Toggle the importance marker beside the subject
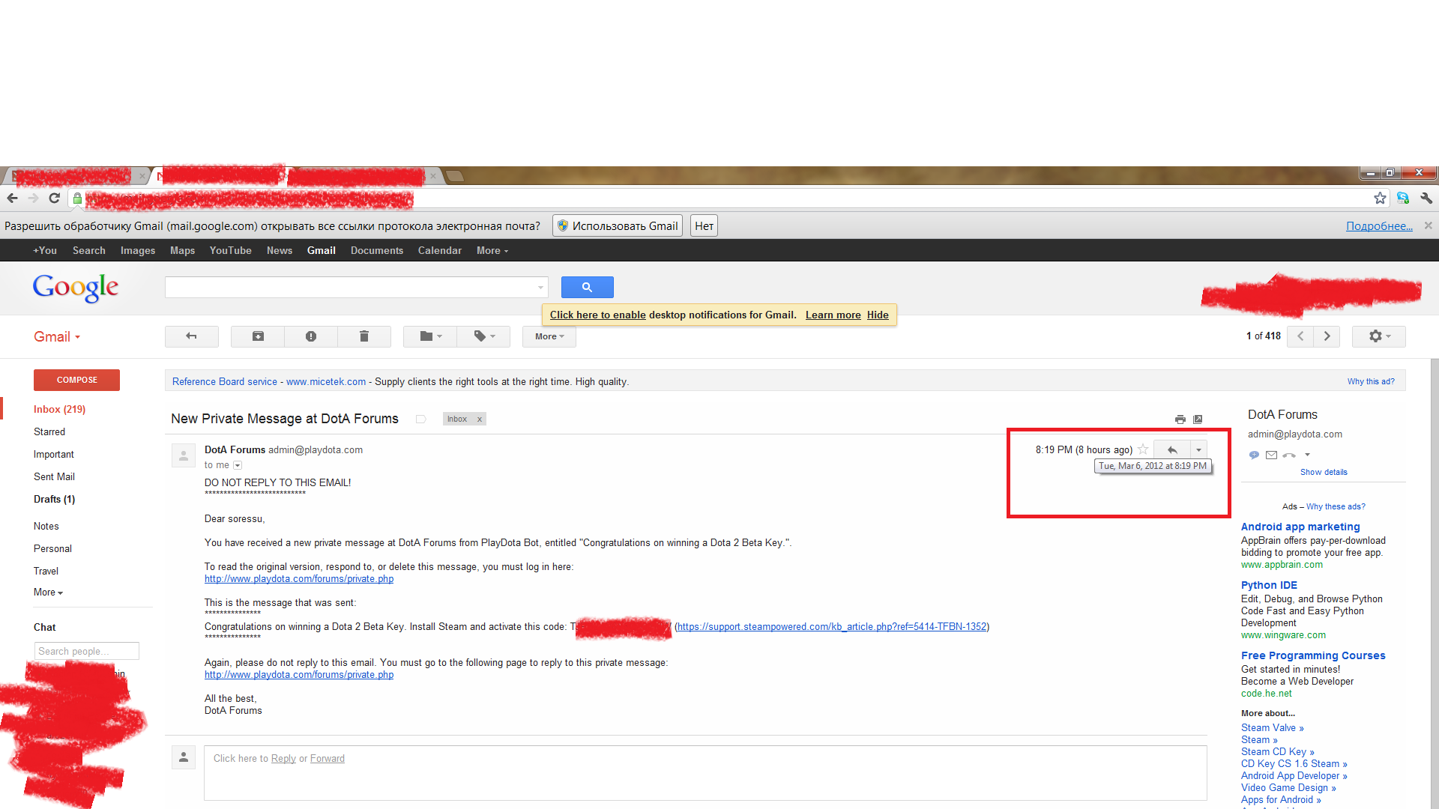This screenshot has height=809, width=1439. tap(421, 419)
